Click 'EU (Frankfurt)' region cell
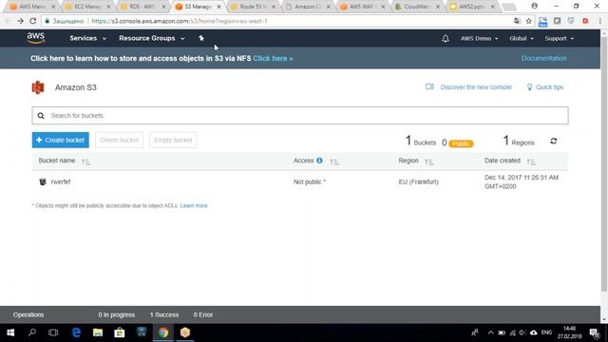 [x=418, y=181]
